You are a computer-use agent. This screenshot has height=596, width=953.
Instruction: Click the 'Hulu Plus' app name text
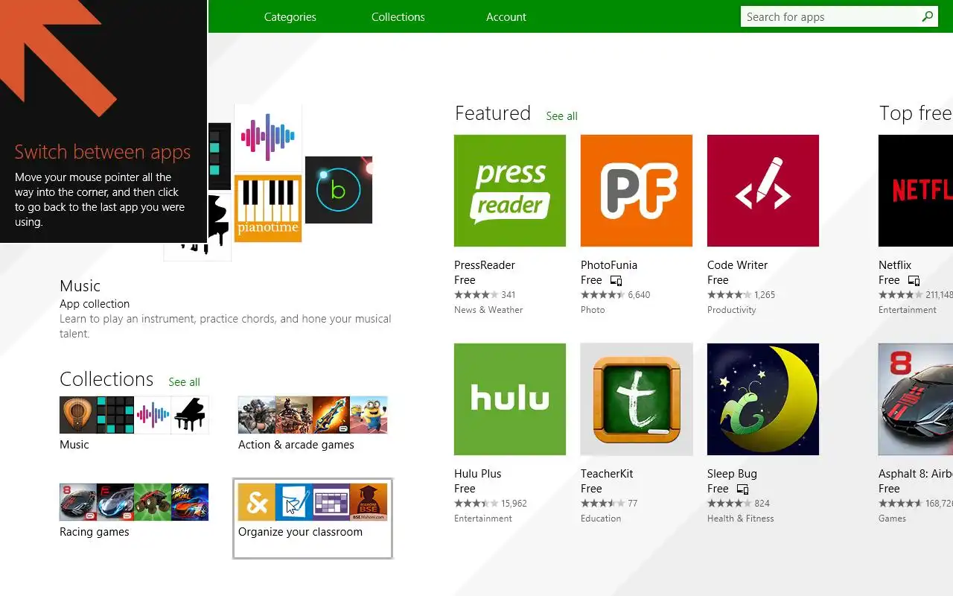pos(478,474)
